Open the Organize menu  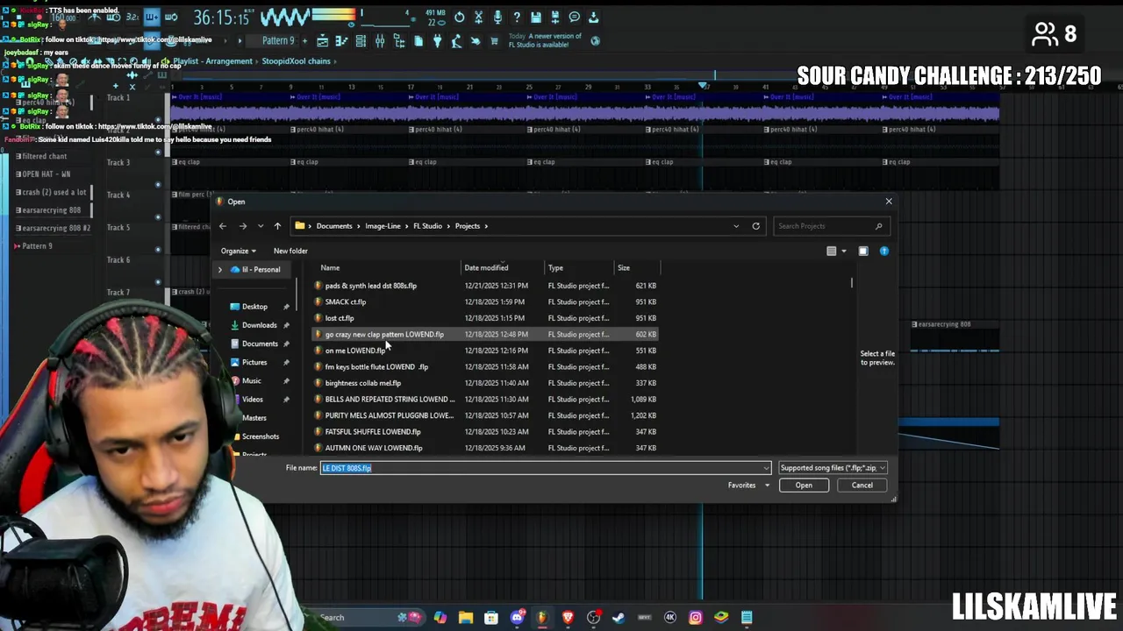pos(239,251)
